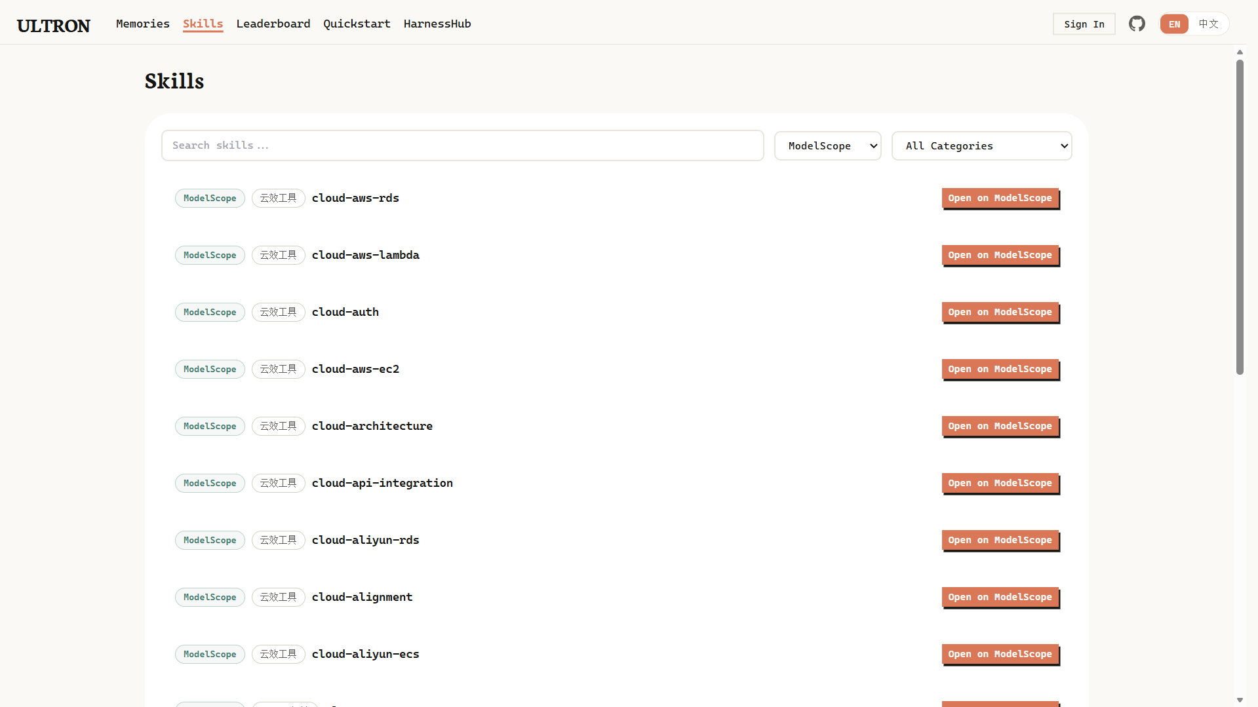Open cloud-architecture on ModelScope
Image resolution: width=1258 pixels, height=707 pixels.
1000,426
